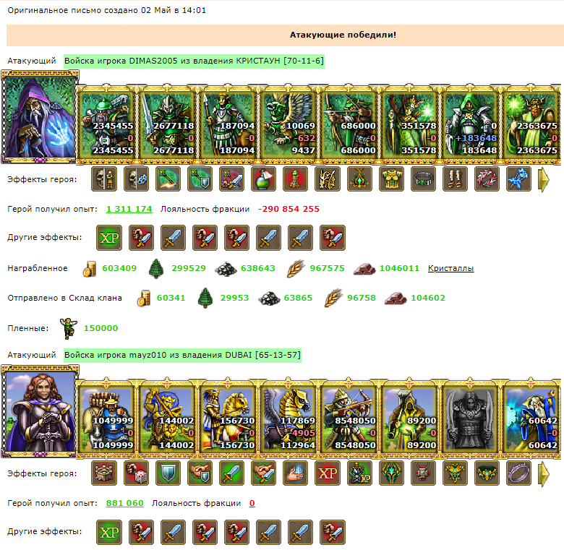Click the castle fortress hero effect icon

(104, 473)
